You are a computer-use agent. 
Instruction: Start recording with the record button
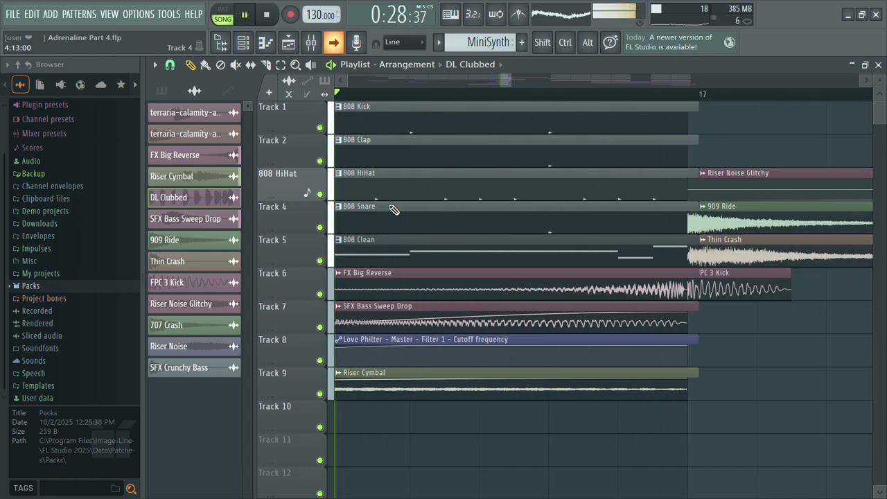290,15
